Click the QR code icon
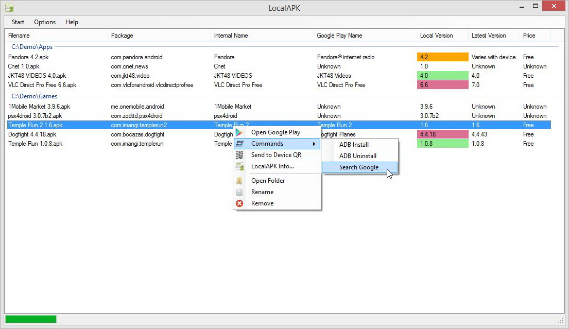 [x=239, y=155]
